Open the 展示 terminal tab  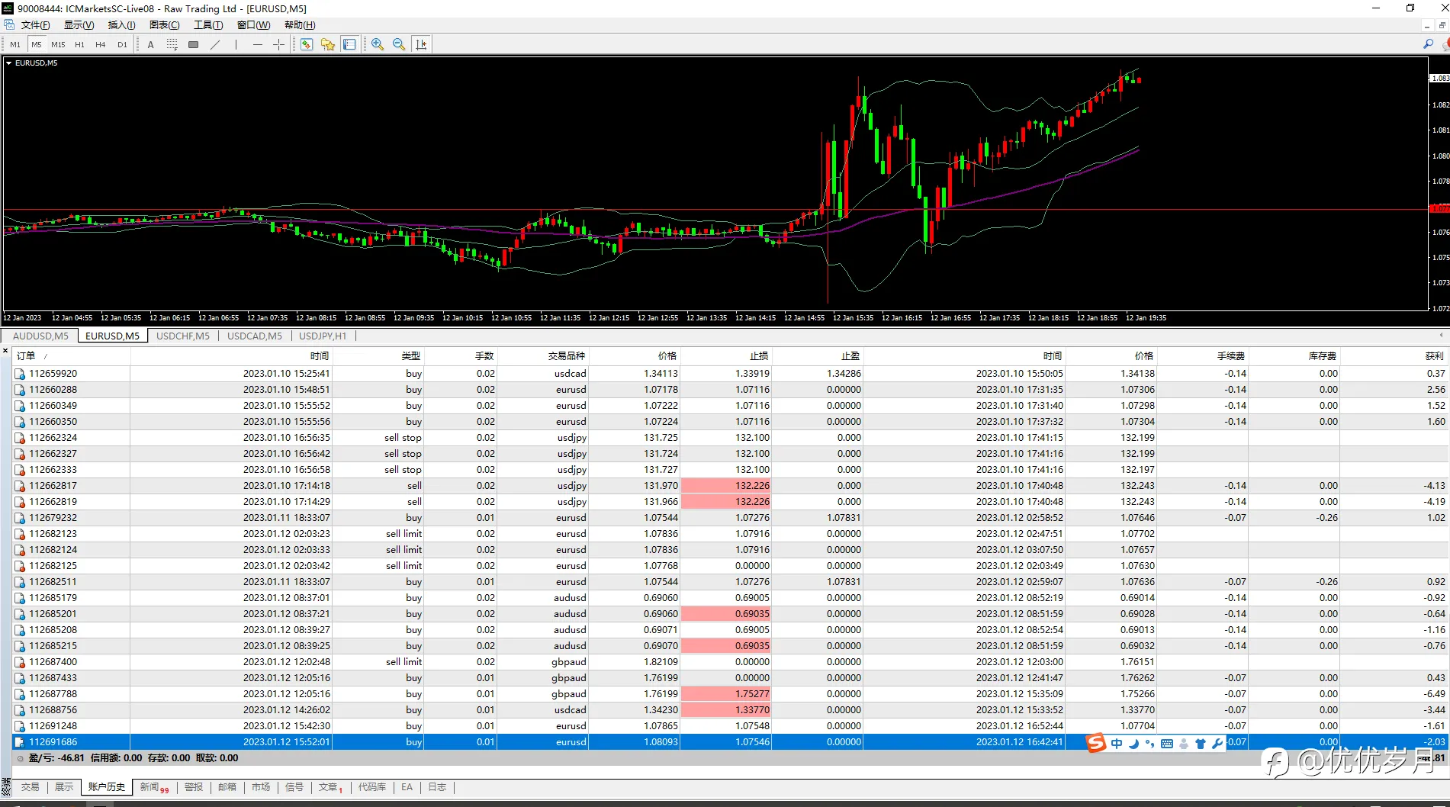tap(64, 787)
